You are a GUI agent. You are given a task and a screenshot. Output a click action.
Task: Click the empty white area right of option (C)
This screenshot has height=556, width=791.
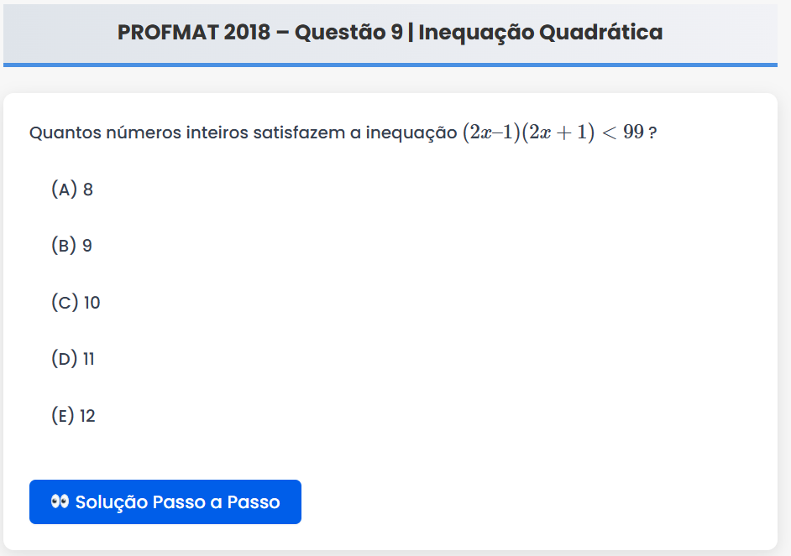[420, 303]
